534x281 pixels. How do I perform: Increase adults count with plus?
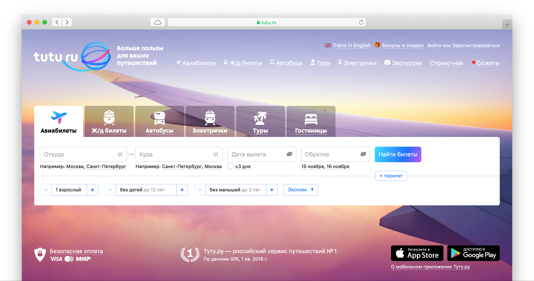(92, 190)
